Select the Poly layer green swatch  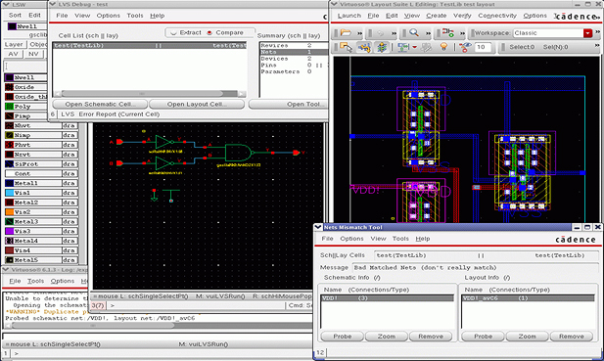(x=9, y=107)
